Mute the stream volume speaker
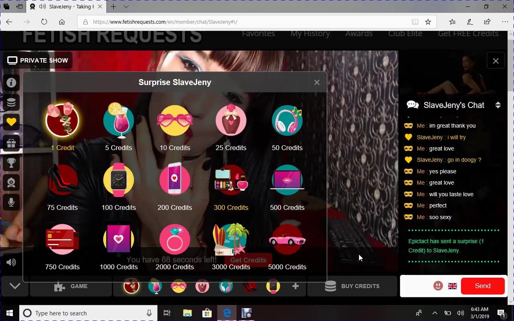514x321 pixels. [11, 262]
